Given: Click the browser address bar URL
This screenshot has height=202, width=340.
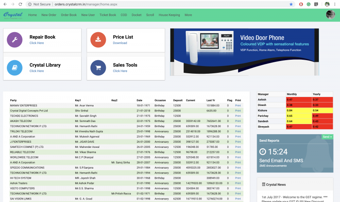Looking at the screenshot, I should point(86,4).
